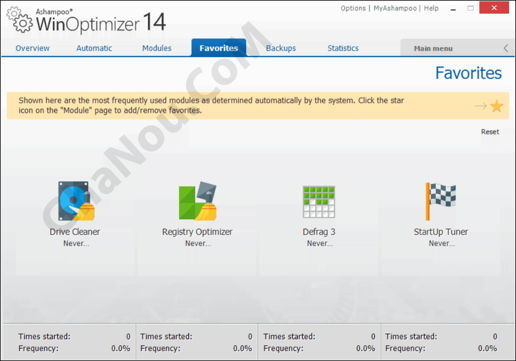Click the Reset link

[490, 132]
